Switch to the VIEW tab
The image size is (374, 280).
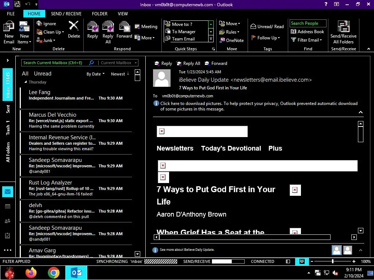123,14
